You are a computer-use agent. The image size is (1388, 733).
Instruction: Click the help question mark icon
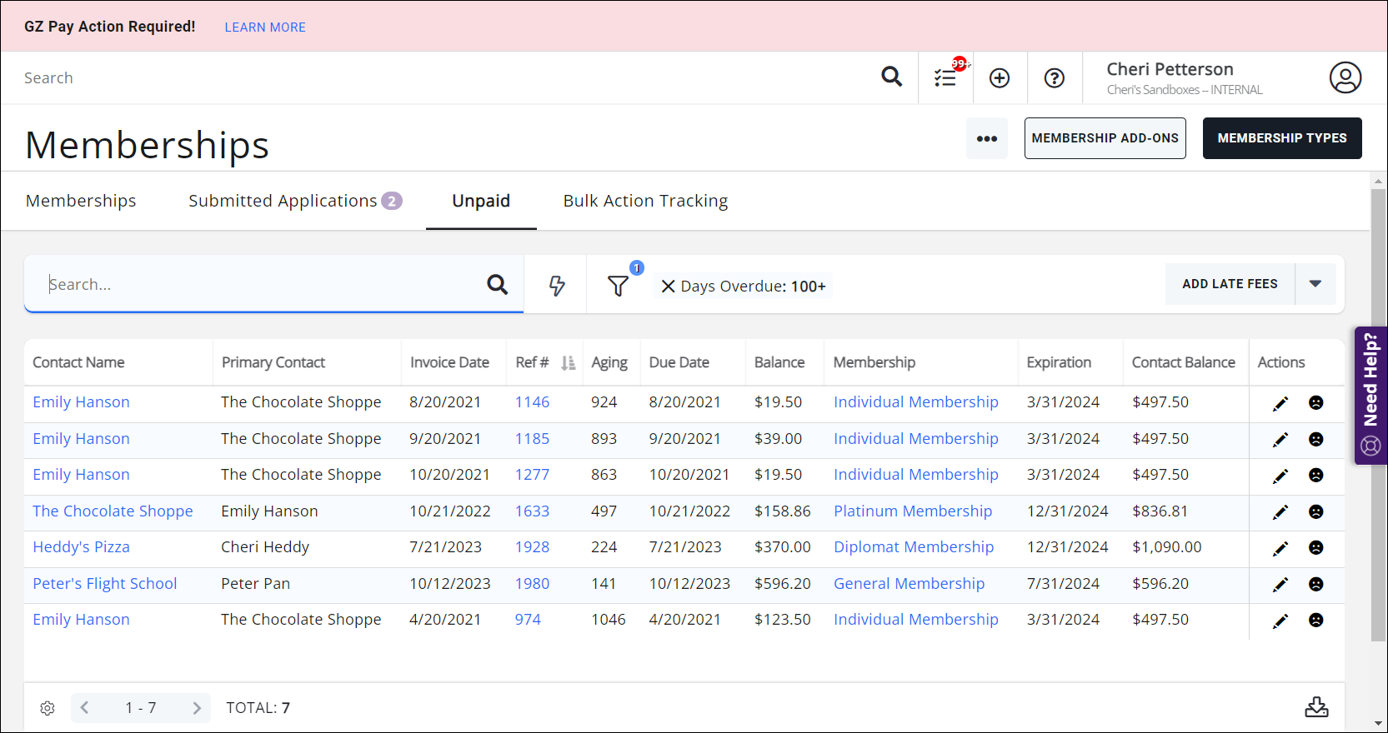click(x=1054, y=77)
